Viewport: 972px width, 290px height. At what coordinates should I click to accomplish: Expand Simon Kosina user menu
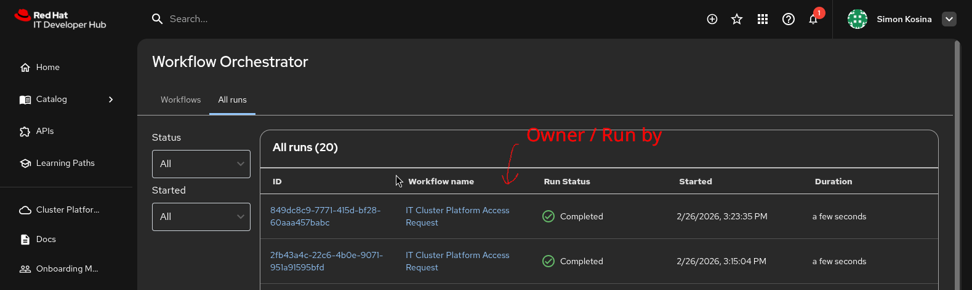click(949, 19)
